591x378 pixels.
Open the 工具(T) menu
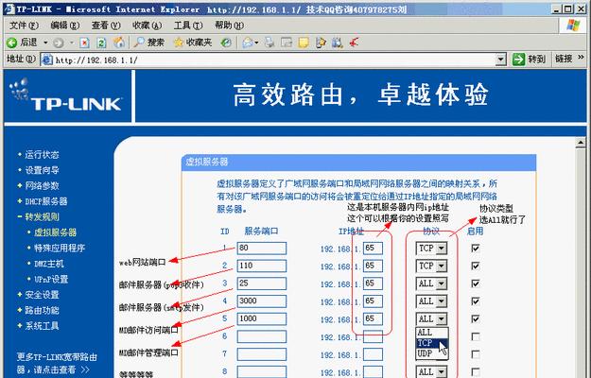[188, 26]
